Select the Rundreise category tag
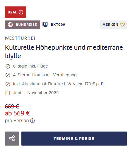 point(23,25)
